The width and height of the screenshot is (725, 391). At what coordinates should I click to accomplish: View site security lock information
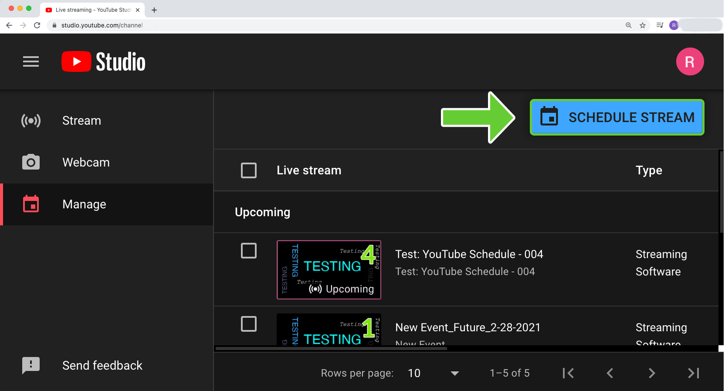[54, 25]
